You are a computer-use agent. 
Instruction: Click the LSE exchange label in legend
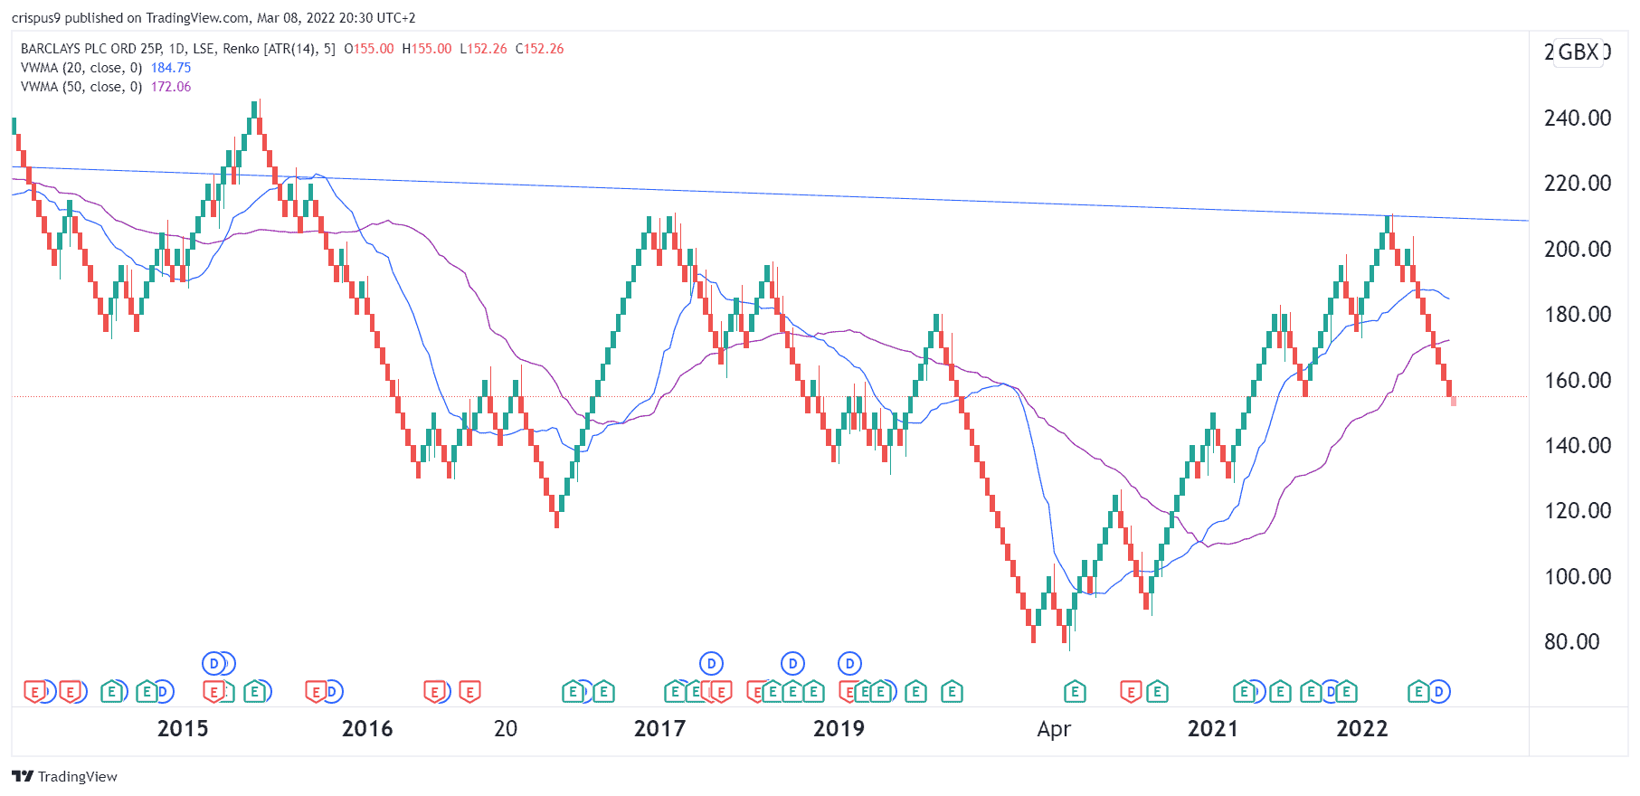tap(204, 49)
